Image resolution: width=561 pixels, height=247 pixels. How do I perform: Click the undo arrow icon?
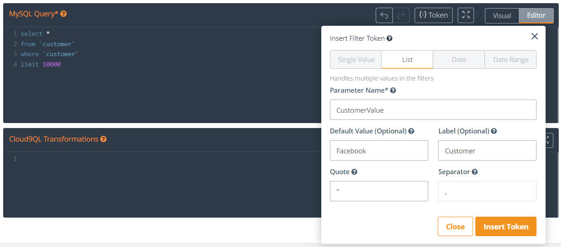coord(384,15)
